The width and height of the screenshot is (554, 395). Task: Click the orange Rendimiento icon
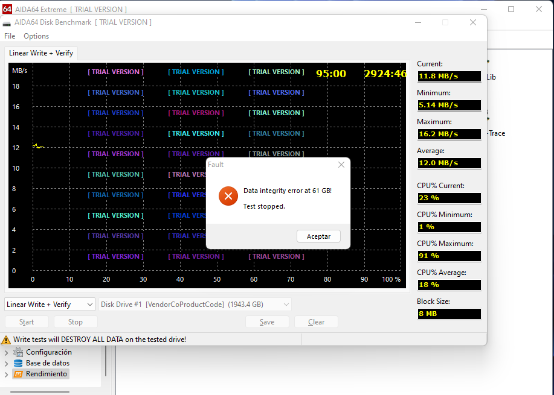(18, 374)
